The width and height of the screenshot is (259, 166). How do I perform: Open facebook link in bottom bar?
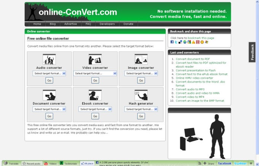(x=225, y=163)
